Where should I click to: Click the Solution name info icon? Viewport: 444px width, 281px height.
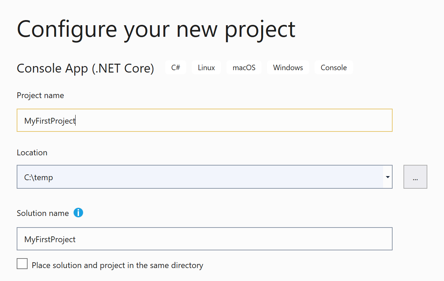coord(78,213)
